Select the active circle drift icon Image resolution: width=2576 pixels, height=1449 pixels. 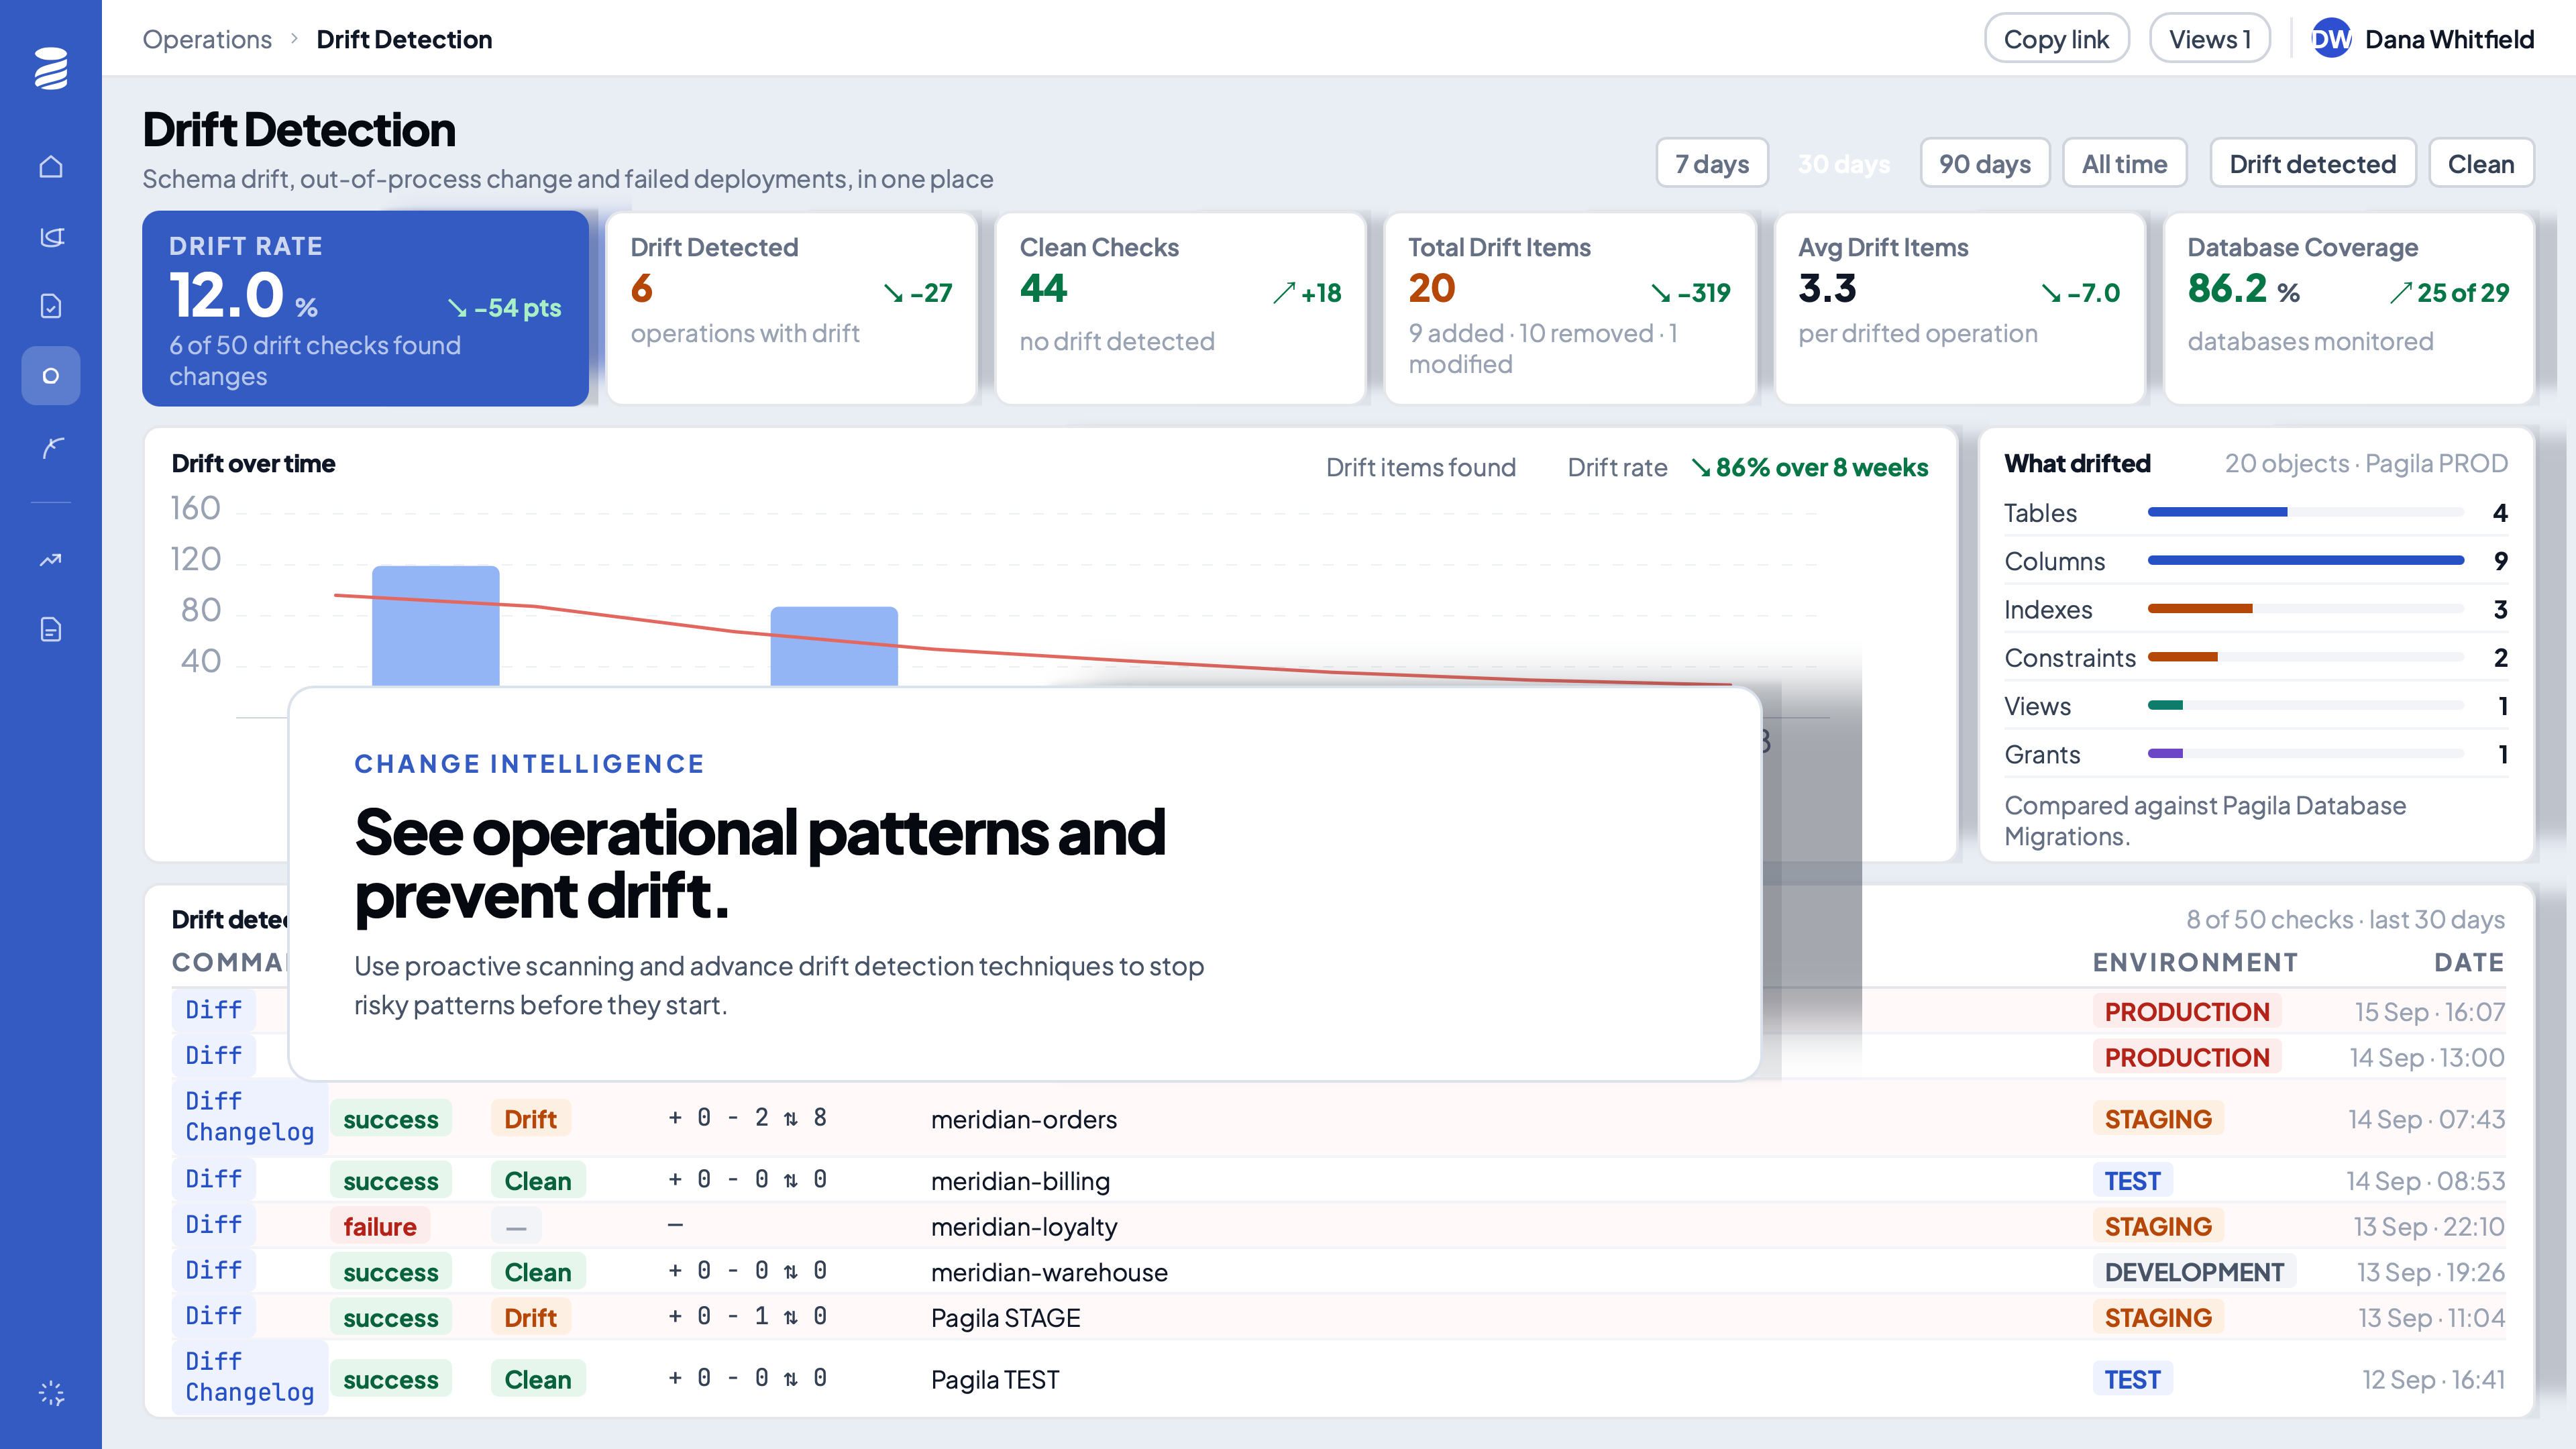click(51, 376)
